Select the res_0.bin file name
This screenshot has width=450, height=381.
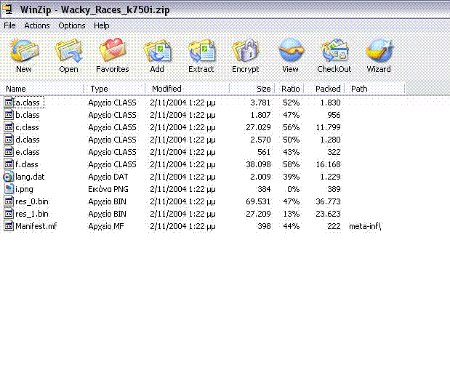point(32,201)
